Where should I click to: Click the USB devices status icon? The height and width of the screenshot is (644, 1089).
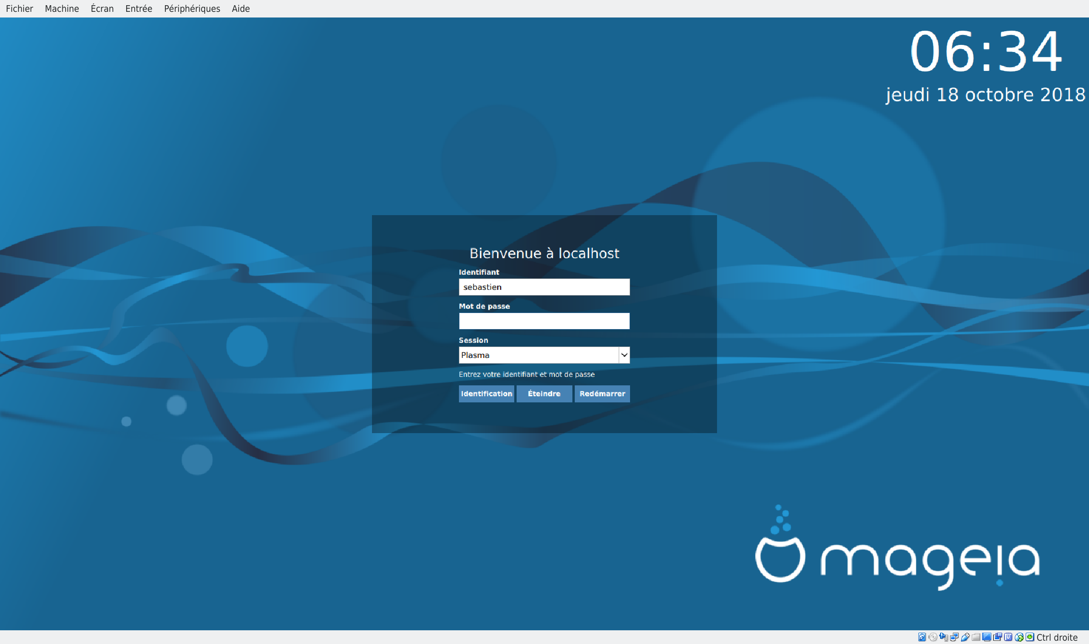(965, 637)
